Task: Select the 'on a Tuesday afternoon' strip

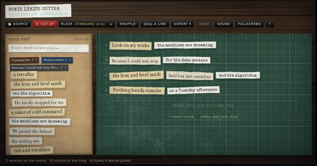Action: (x=193, y=90)
